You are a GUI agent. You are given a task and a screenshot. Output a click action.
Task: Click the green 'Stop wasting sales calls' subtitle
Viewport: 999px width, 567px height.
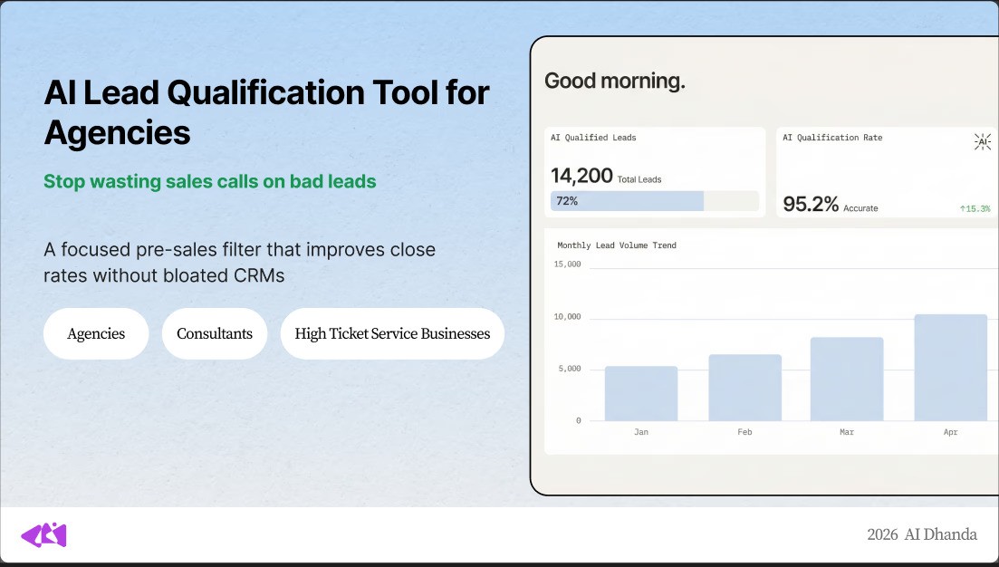209,181
